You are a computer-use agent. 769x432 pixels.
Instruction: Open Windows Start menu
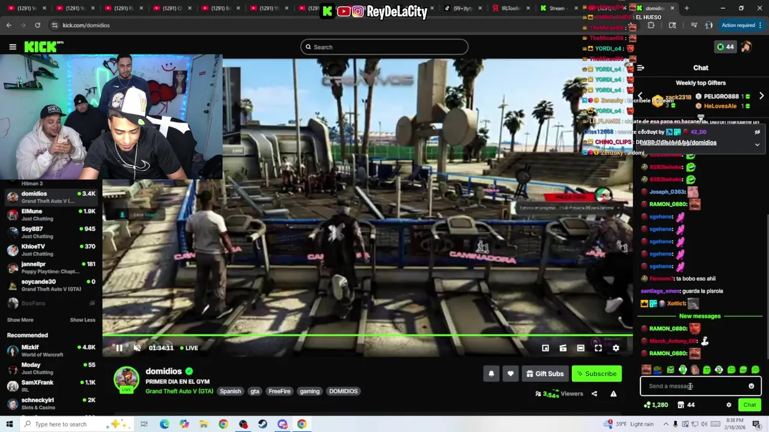click(9, 424)
